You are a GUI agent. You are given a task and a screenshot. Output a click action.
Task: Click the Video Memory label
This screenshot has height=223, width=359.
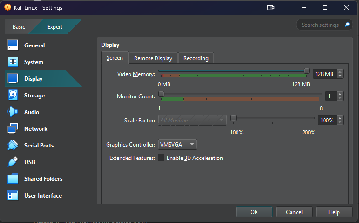pos(136,74)
